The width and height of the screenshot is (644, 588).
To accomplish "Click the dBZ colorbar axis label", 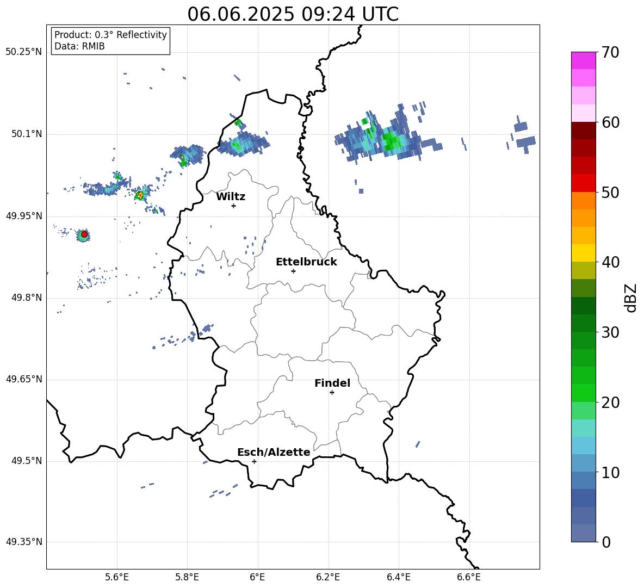I will point(631,298).
